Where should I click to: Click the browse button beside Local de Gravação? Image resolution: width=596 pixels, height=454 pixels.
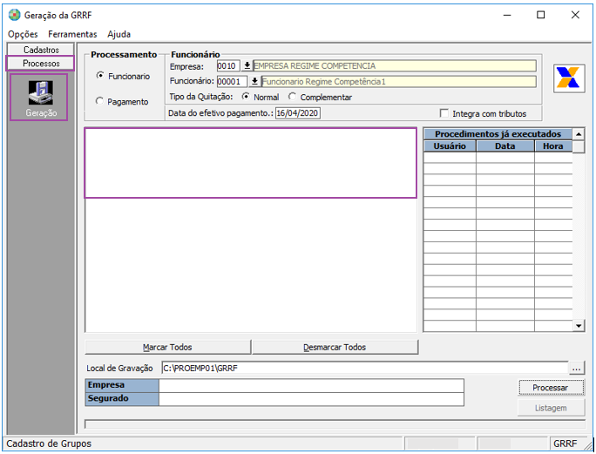tap(577, 368)
